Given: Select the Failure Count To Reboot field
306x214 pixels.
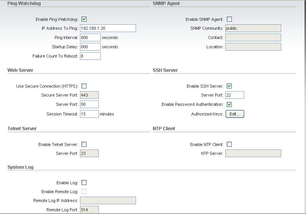Looking at the screenshot, I should [90, 56].
